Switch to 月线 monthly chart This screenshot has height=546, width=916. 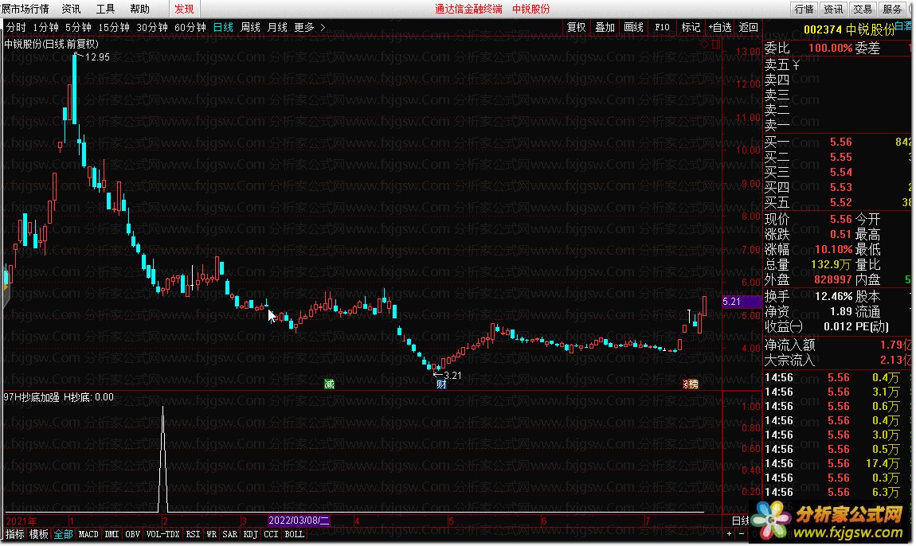click(x=277, y=27)
